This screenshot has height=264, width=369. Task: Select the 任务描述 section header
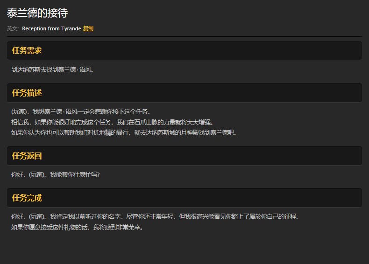coord(27,93)
